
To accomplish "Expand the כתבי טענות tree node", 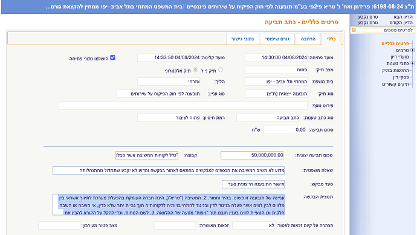I will pyautogui.click(x=412, y=63).
